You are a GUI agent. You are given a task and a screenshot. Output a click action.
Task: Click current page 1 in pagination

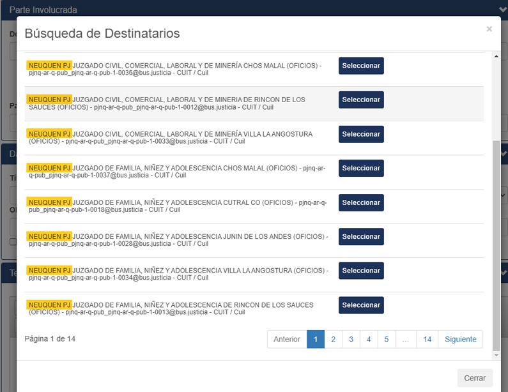(316, 339)
